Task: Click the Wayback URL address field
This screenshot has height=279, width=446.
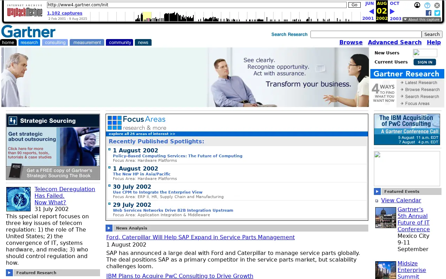Action: [x=197, y=5]
